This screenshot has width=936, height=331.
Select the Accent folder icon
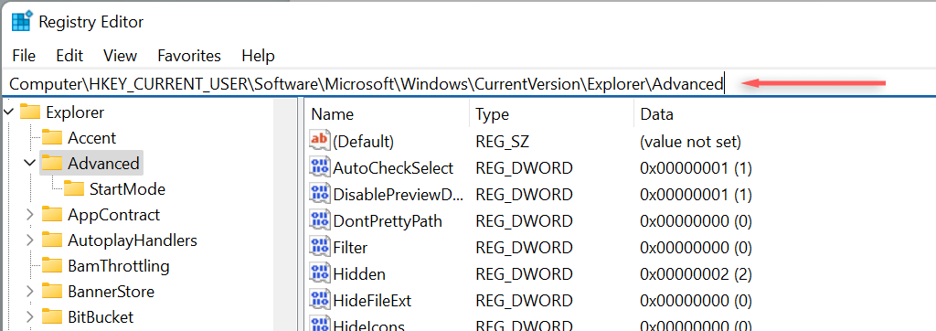(52, 137)
